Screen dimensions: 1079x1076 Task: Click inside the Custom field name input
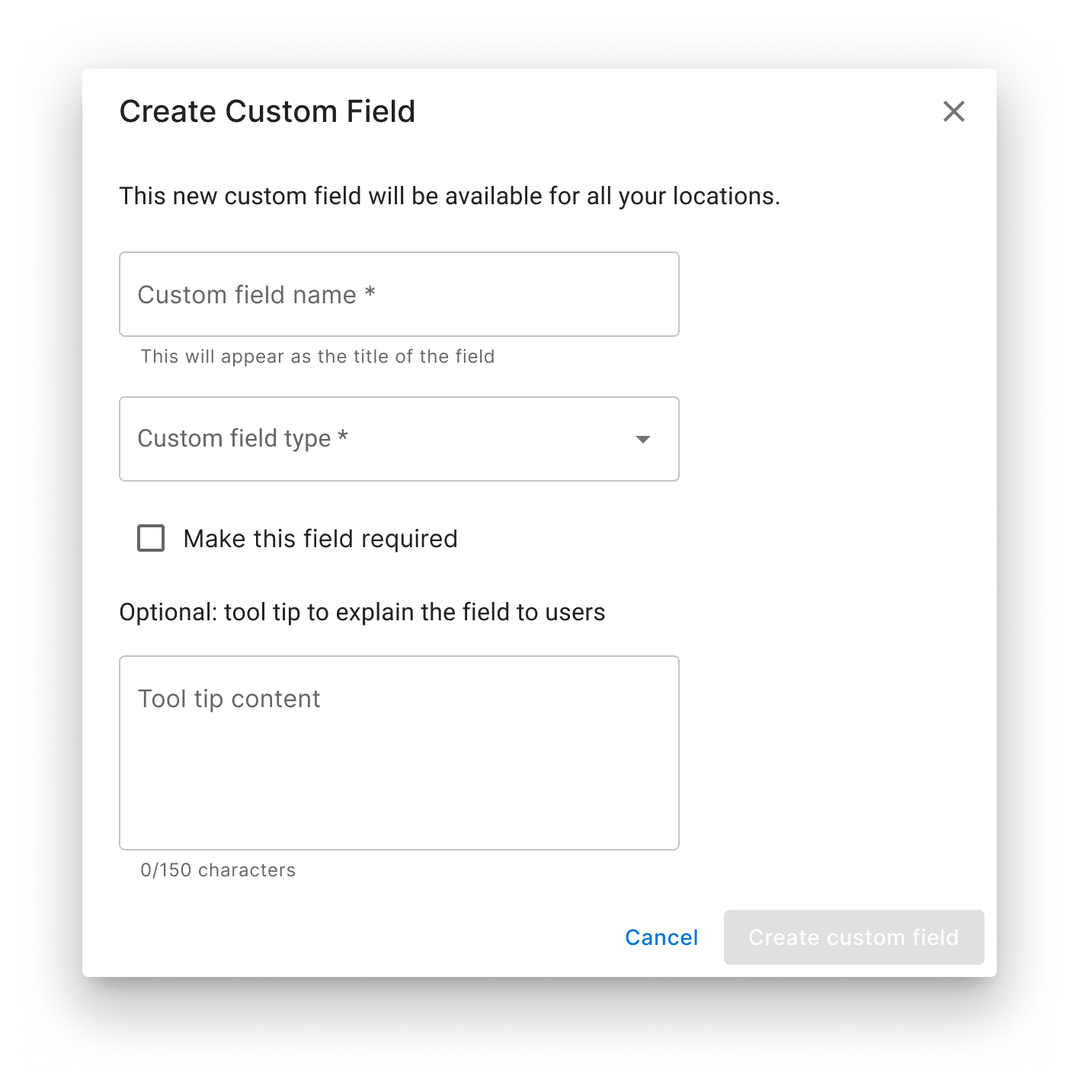399,294
